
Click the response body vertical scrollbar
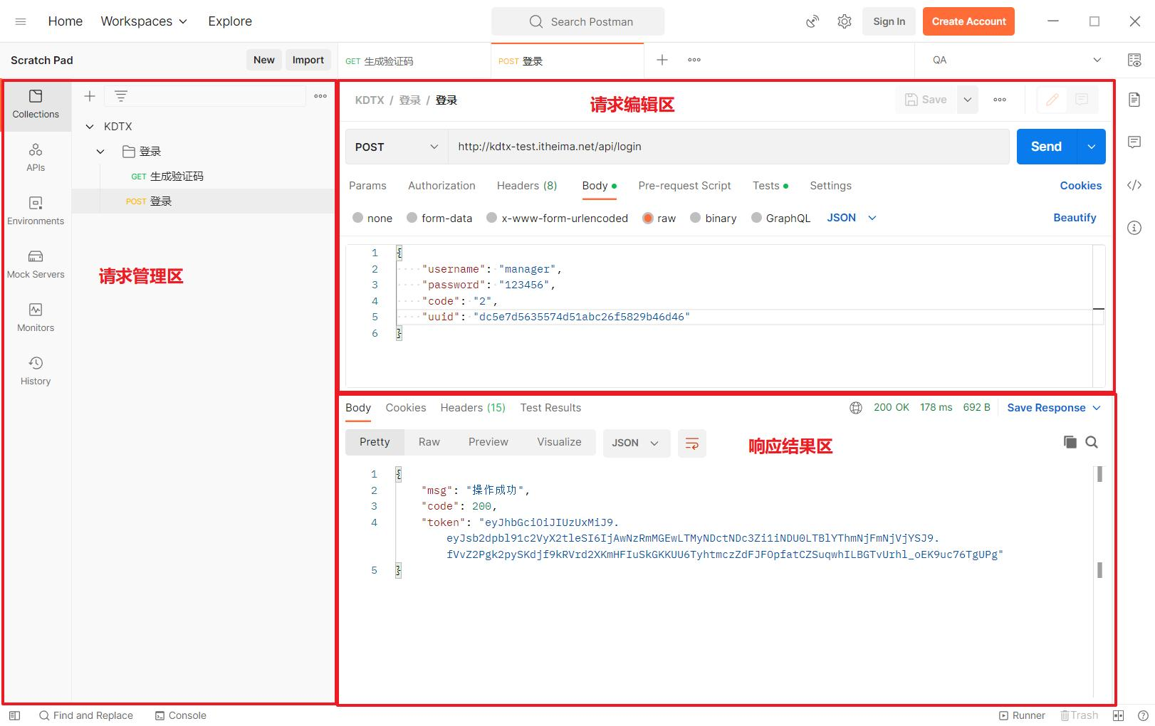tap(1099, 522)
